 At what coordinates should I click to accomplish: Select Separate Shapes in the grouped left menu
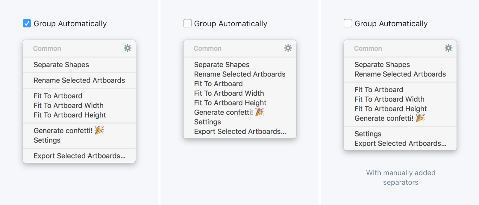(79, 65)
